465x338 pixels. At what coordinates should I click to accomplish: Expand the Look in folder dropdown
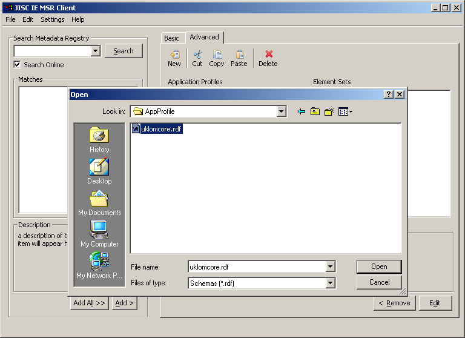[281, 111]
